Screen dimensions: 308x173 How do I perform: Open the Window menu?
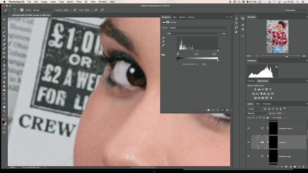103,2
